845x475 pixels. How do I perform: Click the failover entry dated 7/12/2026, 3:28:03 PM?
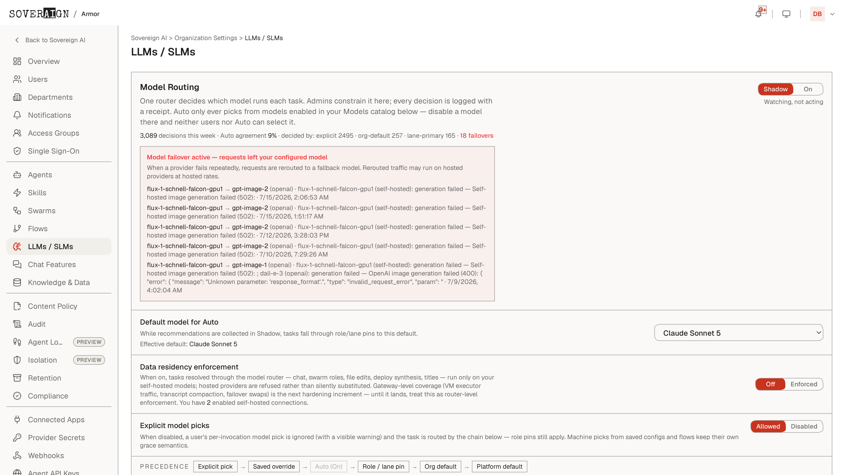(x=316, y=231)
